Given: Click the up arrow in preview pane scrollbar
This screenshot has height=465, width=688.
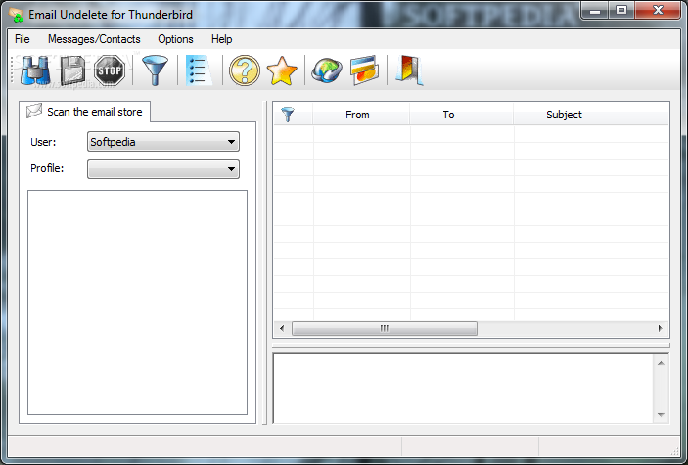Looking at the screenshot, I should pos(661,363).
